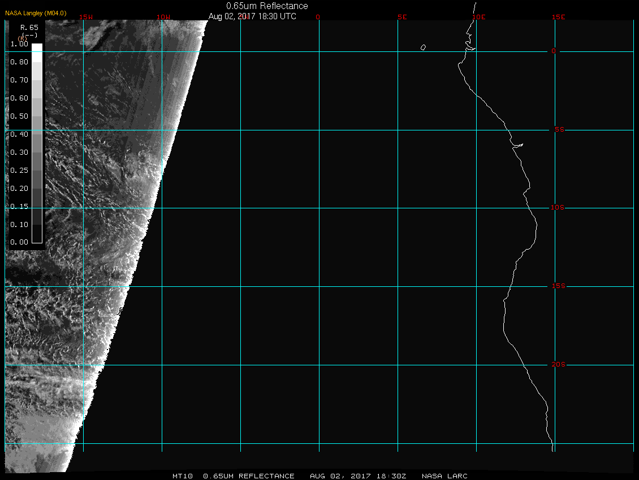Click the 0.15 value on the reflectance scale
The height and width of the screenshot is (480, 639).
coord(19,206)
